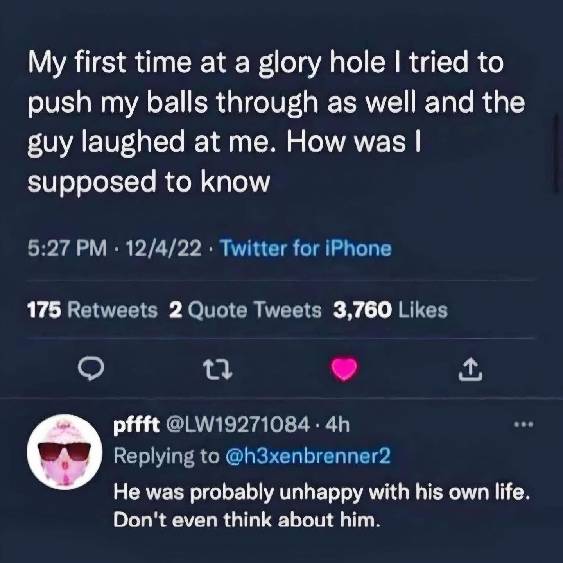Click the reply speech bubble icon

coord(90,368)
